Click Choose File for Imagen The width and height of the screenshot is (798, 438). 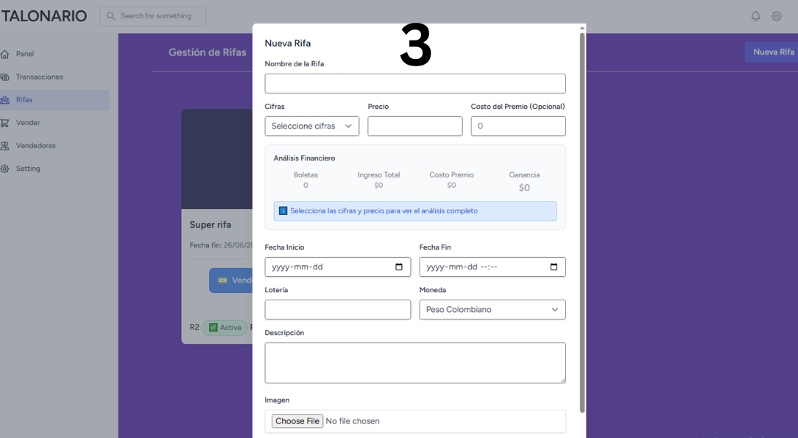pyautogui.click(x=297, y=421)
